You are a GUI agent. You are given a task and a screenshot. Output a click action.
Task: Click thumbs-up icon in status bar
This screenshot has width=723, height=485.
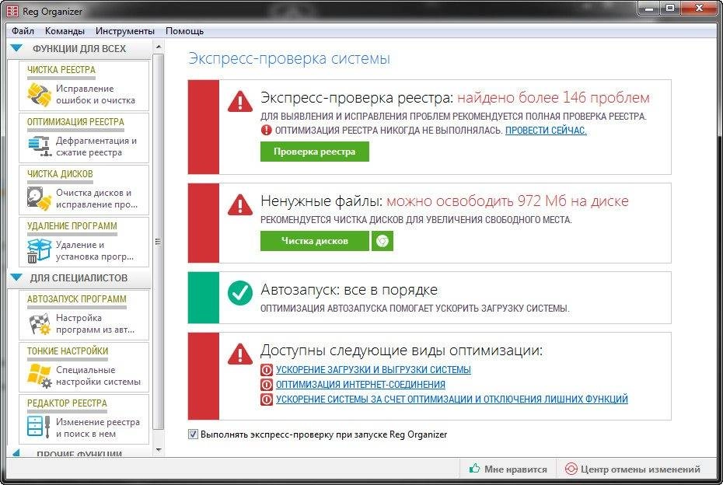(x=474, y=469)
